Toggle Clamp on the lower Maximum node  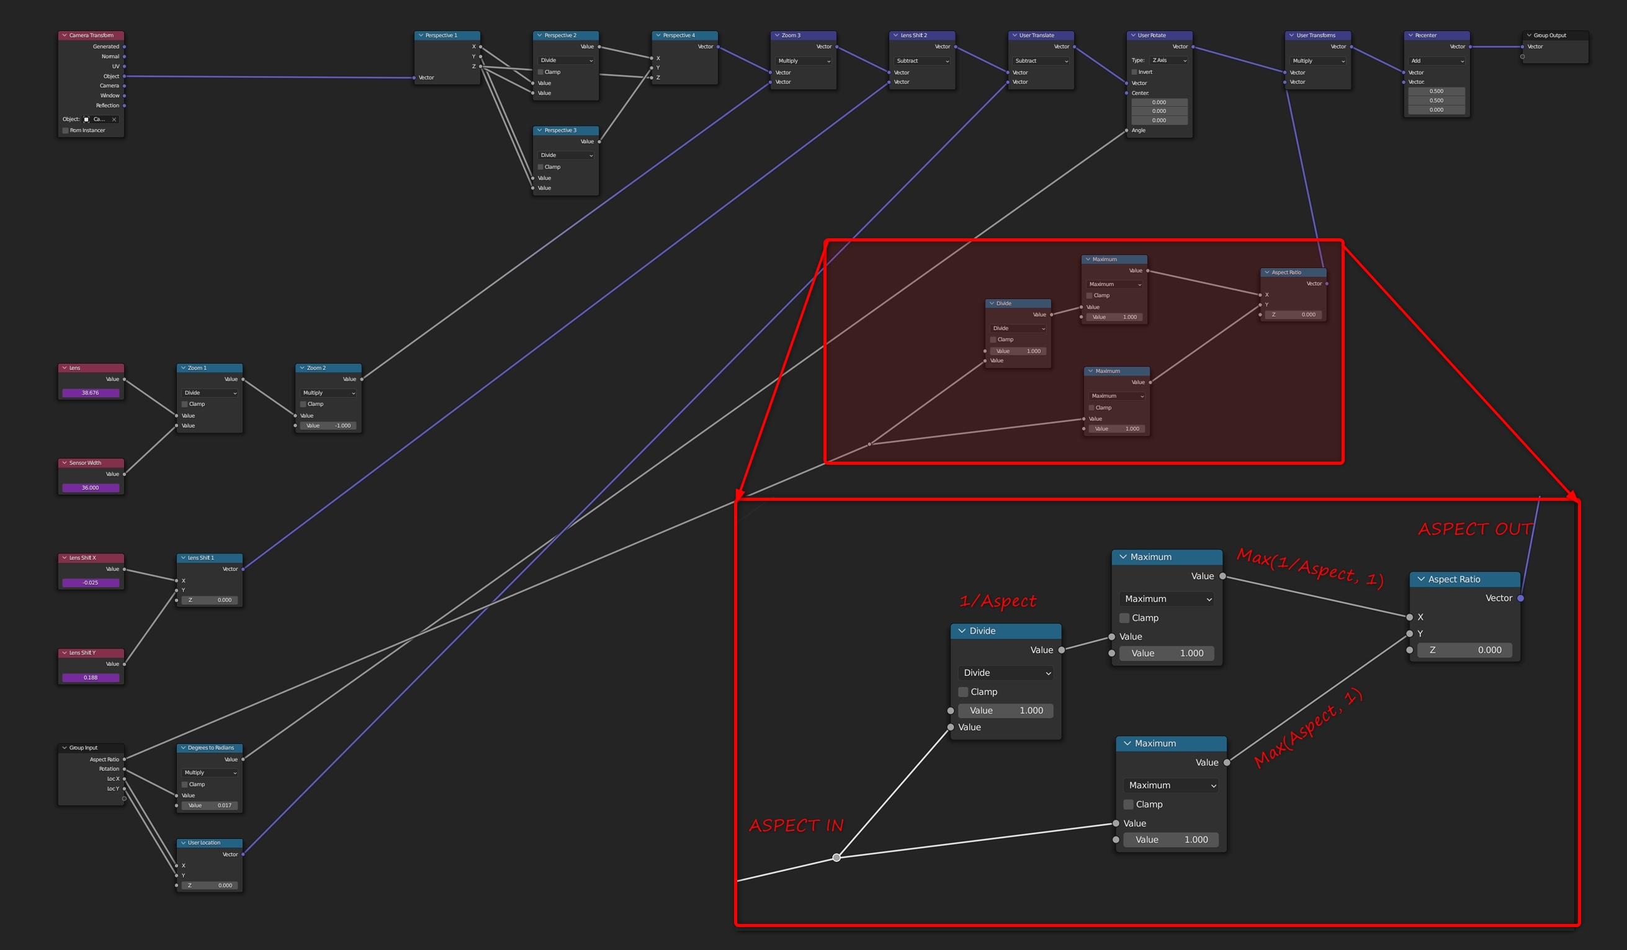coord(1128,804)
